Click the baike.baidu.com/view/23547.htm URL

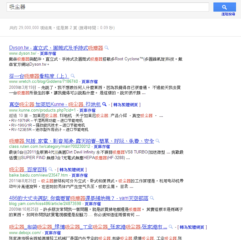coord(38,175)
